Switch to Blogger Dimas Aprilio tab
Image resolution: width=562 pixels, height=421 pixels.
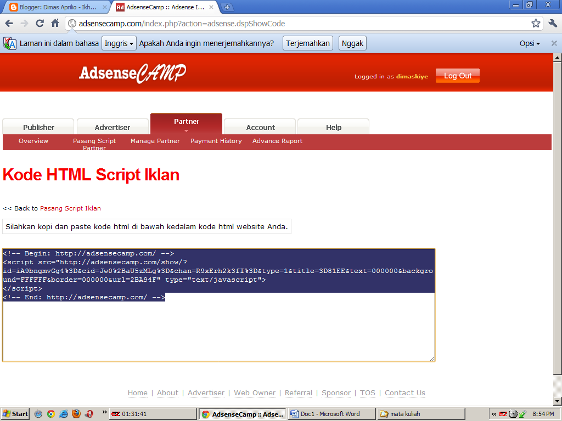click(x=57, y=7)
